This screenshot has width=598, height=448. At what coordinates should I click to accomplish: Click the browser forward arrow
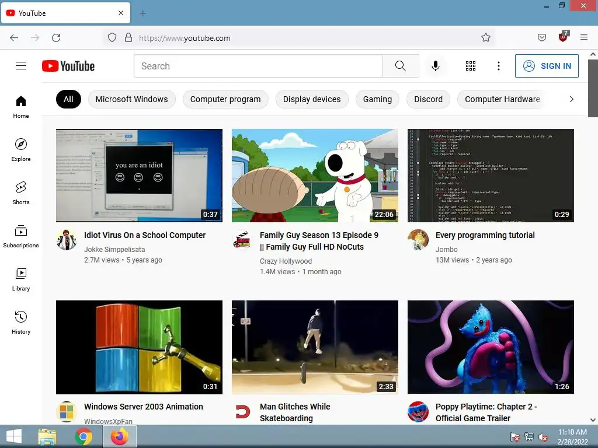[35, 38]
